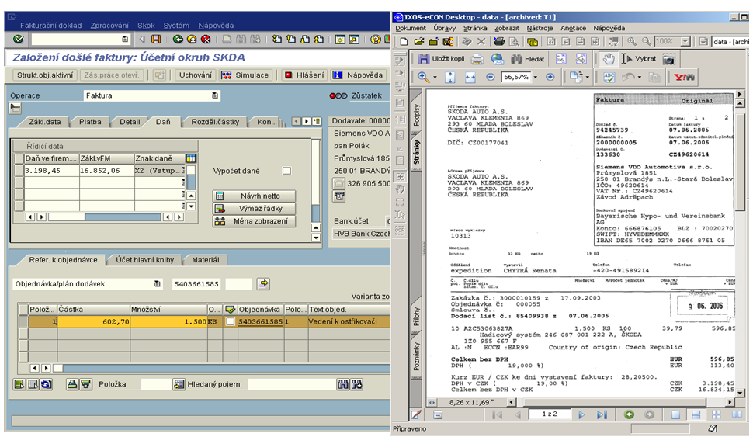The image size is (753, 437).
Task: Select row selector of item line 1
Action: (x=23, y=322)
